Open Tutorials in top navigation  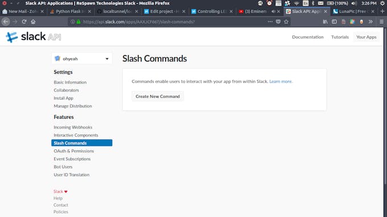coord(340,37)
